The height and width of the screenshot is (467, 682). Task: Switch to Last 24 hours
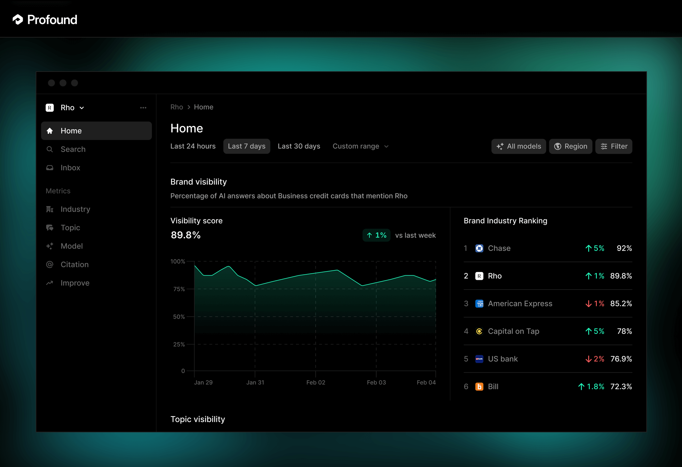[x=193, y=146]
